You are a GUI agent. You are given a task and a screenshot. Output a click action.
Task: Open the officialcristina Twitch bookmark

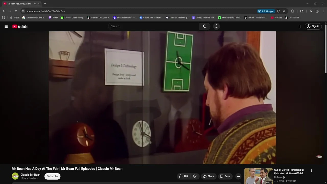pyautogui.click(x=229, y=18)
